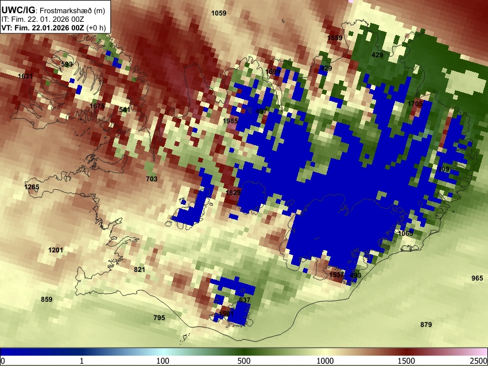Click the 541 value label
The image size is (488, 366).
click(x=125, y=110)
